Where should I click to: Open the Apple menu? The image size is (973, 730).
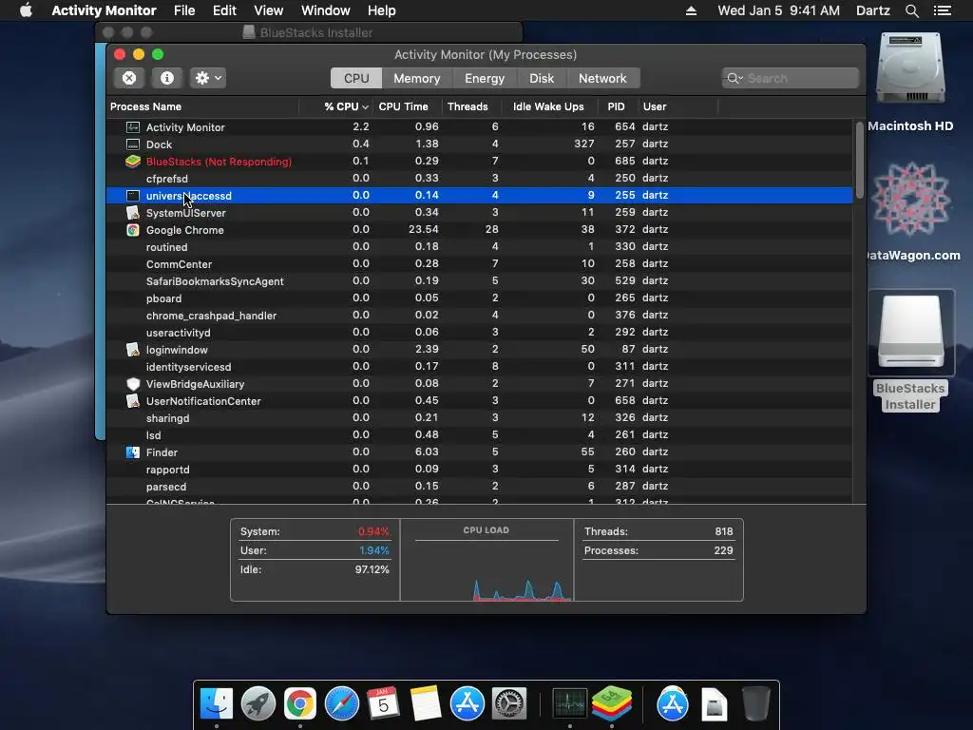[x=26, y=10]
